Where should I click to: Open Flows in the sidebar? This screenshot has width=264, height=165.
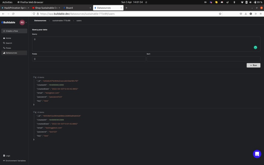pos(14,48)
